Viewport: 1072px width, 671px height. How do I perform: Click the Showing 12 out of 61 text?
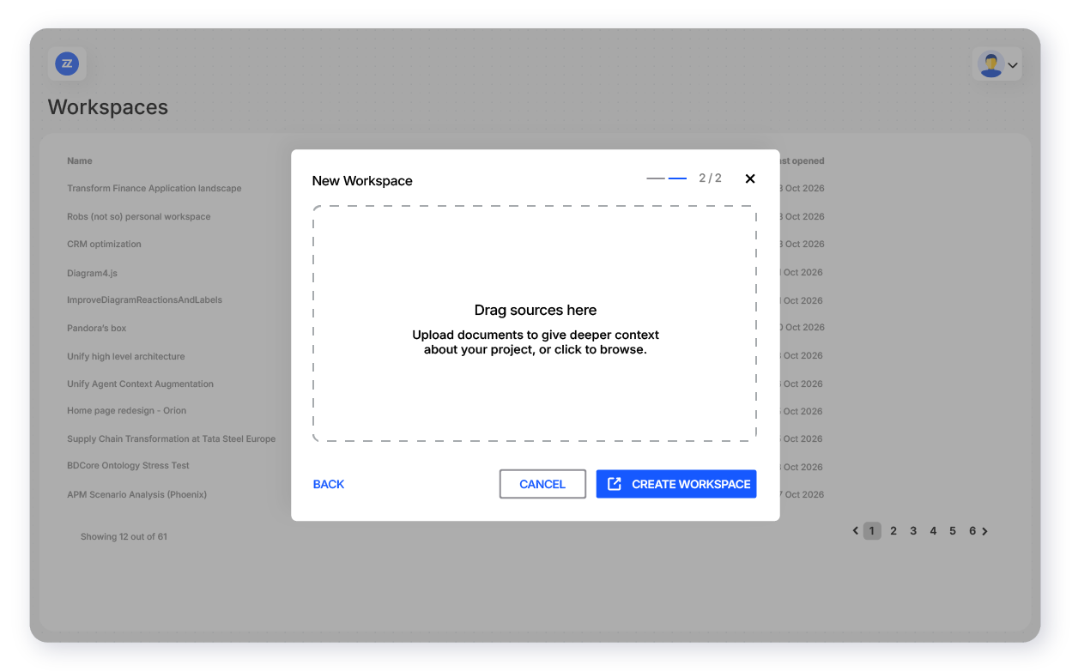tap(124, 536)
